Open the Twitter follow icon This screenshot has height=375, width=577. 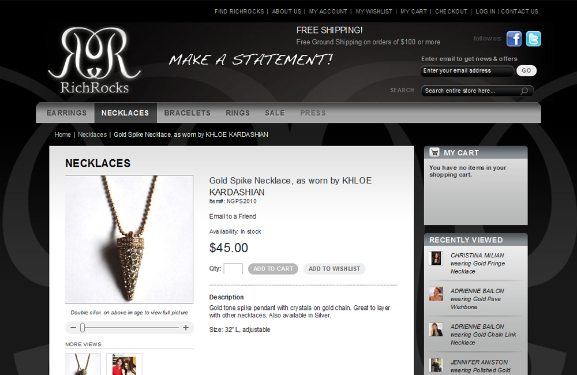tap(533, 39)
